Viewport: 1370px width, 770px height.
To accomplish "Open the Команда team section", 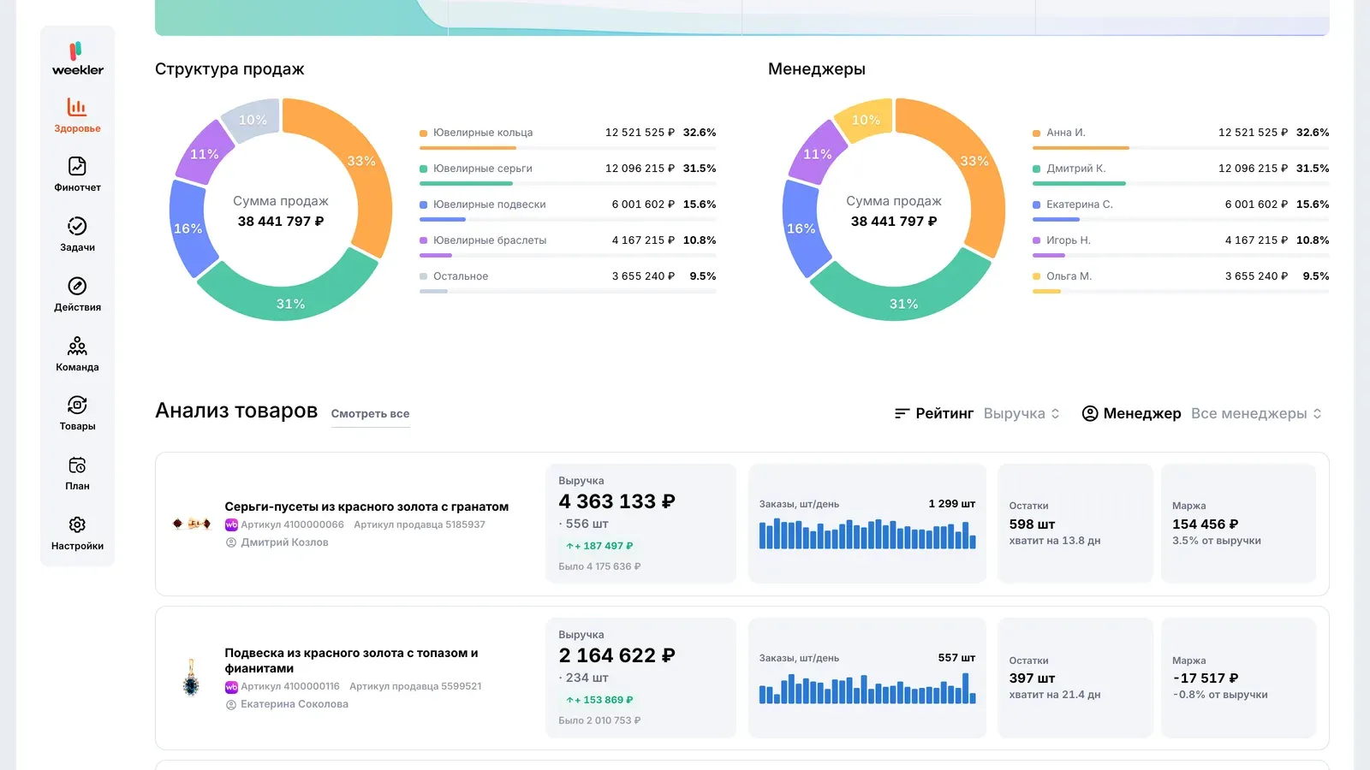I will click(x=77, y=354).
